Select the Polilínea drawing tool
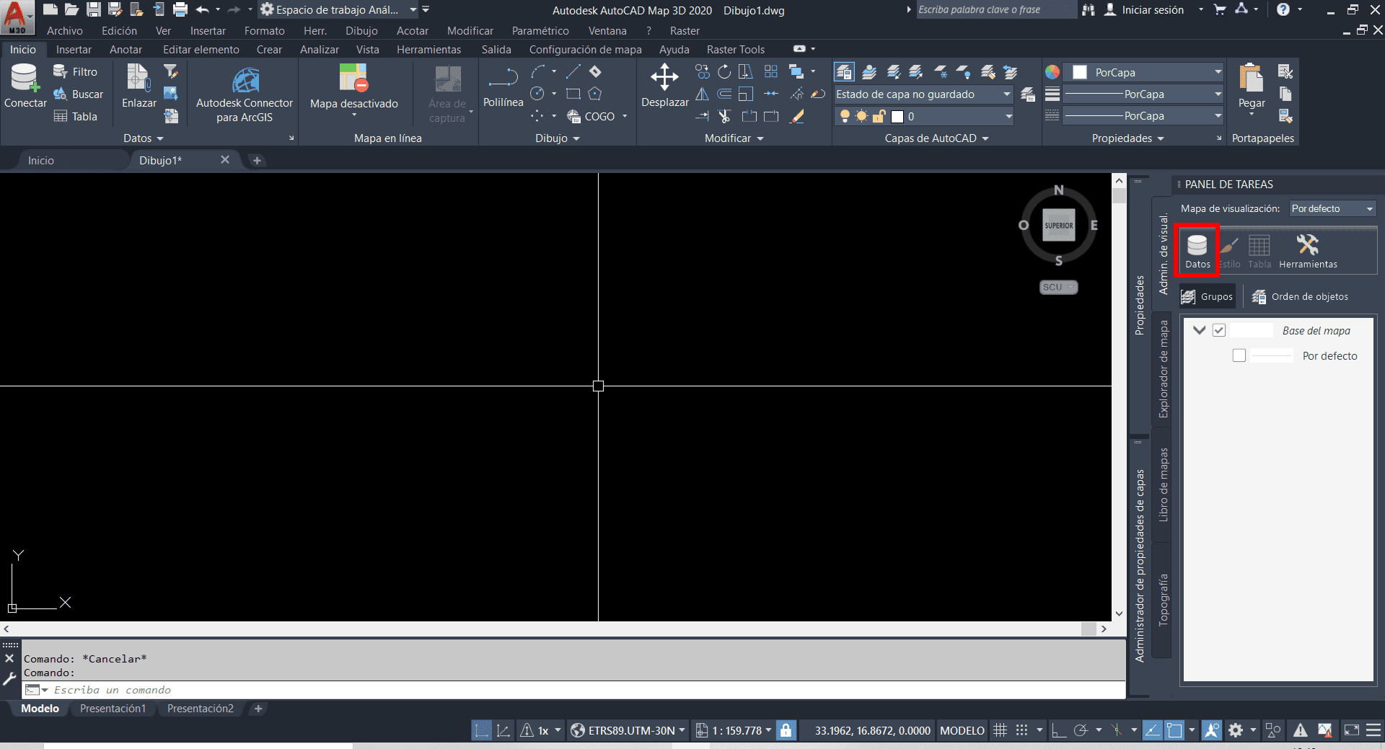Screen dimensions: 1385x749 (503, 87)
